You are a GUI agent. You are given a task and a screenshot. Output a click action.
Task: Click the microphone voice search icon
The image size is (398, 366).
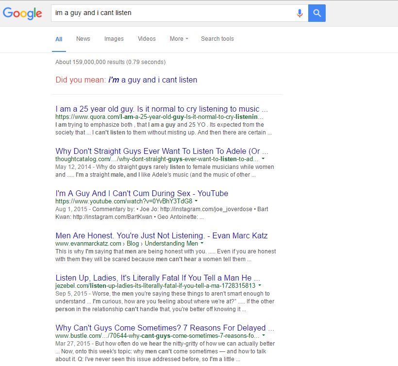(299, 13)
